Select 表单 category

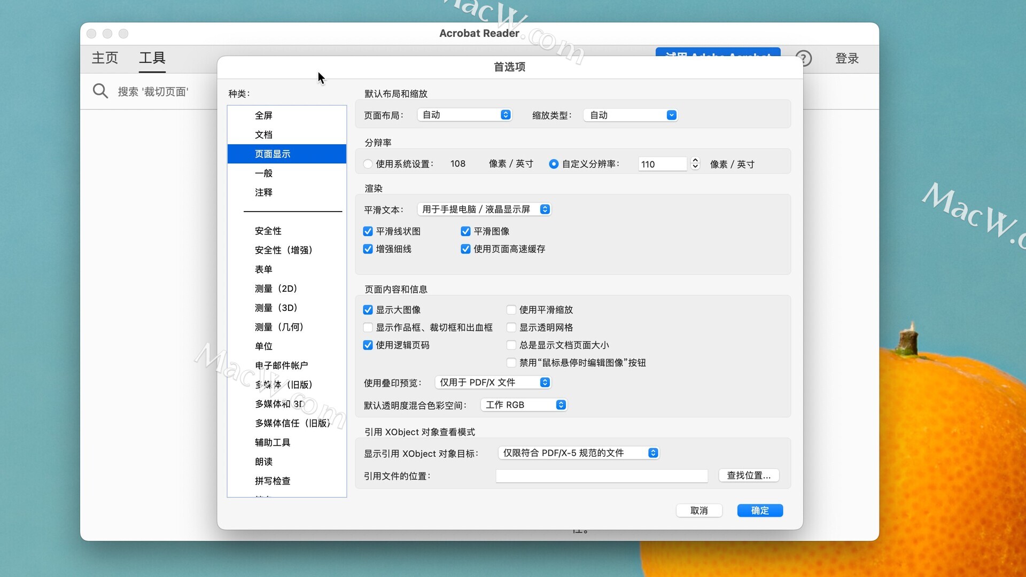click(287, 269)
